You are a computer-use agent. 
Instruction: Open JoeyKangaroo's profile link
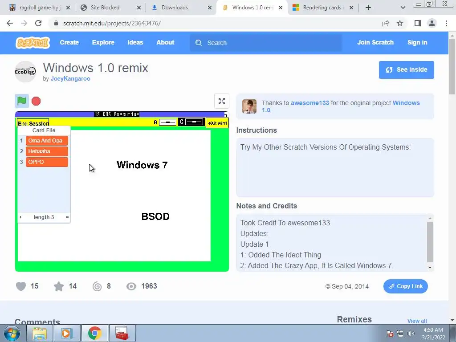[x=70, y=78]
